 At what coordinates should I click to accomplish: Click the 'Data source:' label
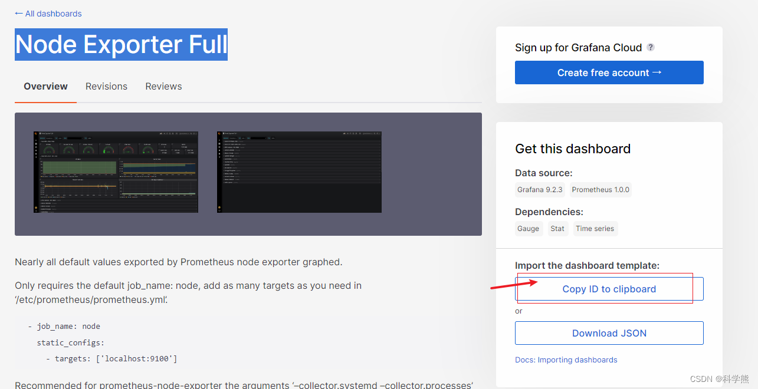tap(544, 173)
